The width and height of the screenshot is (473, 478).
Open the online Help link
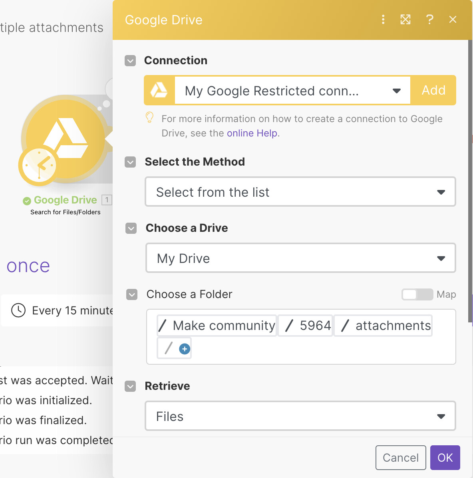pyautogui.click(x=252, y=133)
